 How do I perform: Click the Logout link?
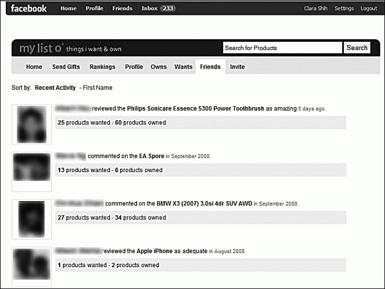[x=369, y=8]
